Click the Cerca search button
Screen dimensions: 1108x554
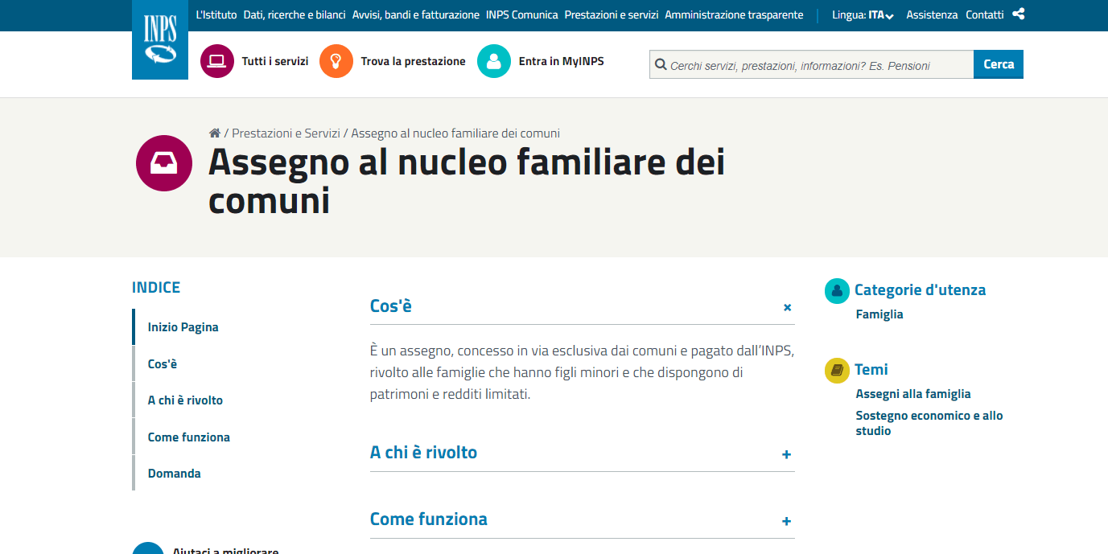pos(999,64)
